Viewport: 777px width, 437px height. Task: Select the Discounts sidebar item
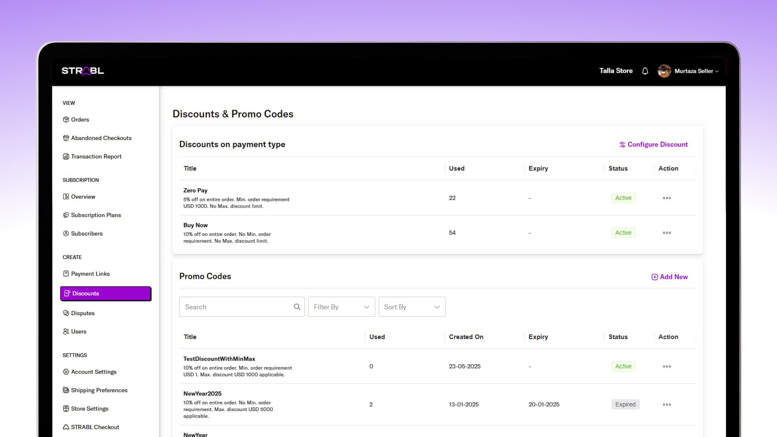pyautogui.click(x=106, y=293)
